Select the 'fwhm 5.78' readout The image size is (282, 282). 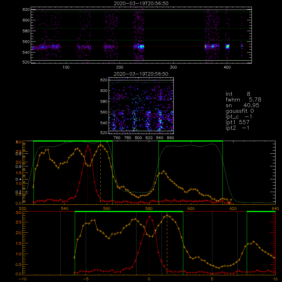[243, 100]
